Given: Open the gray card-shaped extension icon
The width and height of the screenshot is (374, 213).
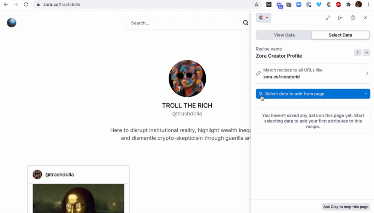Looking at the screenshot, I should 289,4.
